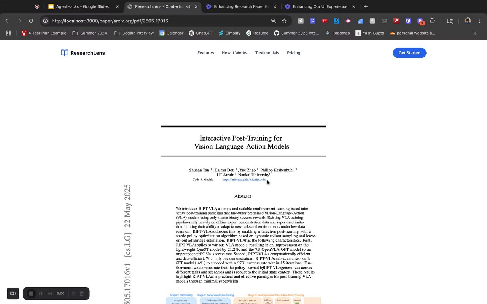Screen dimensions: 487x304
Task: Open a new tab with the plus button
Action: (x=366, y=6)
